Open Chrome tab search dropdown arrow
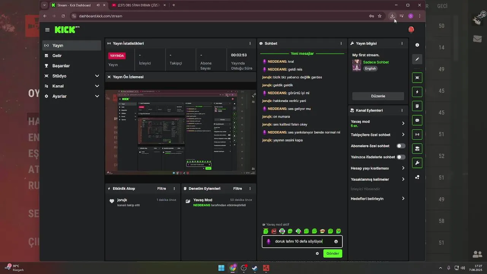The image size is (487, 274). (45, 5)
